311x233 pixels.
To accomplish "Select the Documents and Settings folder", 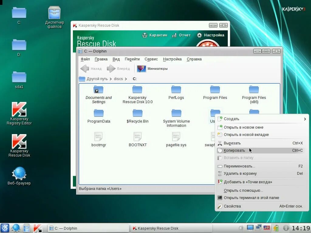I will tap(99, 95).
